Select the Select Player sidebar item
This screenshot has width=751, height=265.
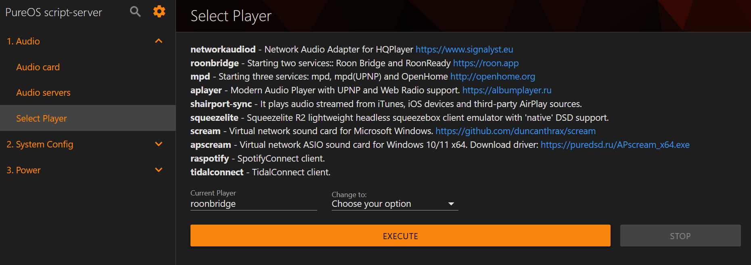point(88,118)
